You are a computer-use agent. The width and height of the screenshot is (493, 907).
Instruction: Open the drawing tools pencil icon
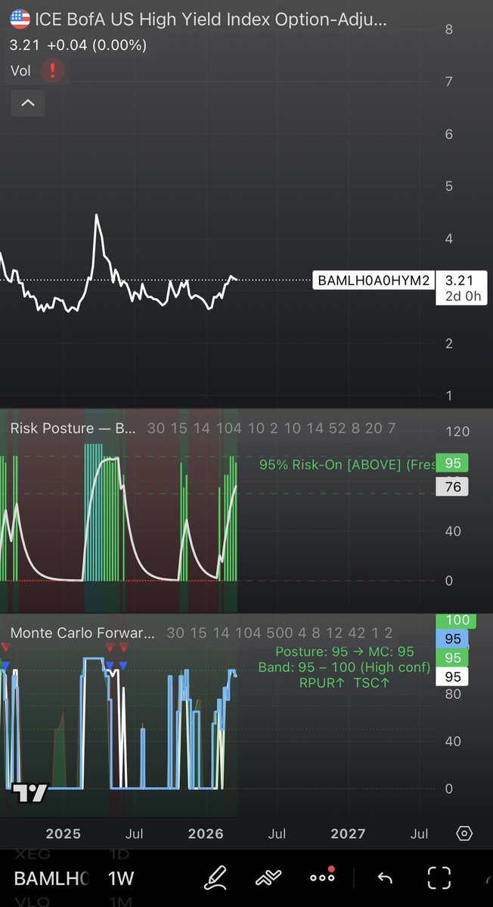[215, 878]
